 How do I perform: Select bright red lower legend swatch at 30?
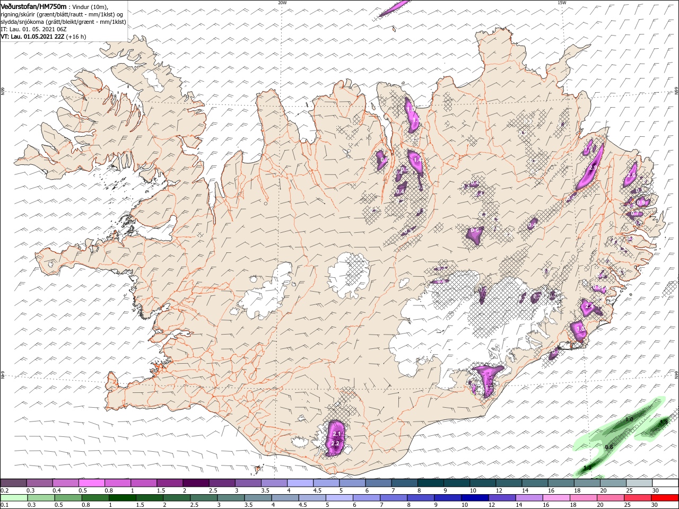pyautogui.click(x=664, y=498)
